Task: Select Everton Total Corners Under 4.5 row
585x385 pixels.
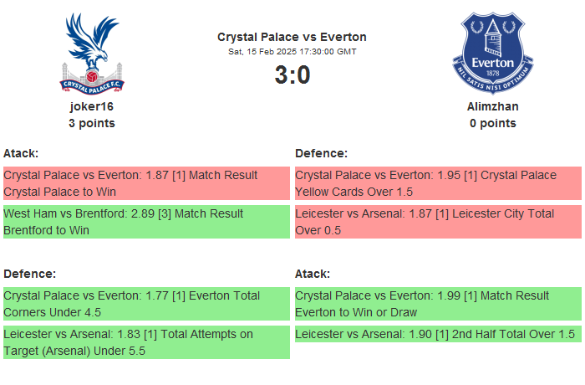Action: pos(146,304)
